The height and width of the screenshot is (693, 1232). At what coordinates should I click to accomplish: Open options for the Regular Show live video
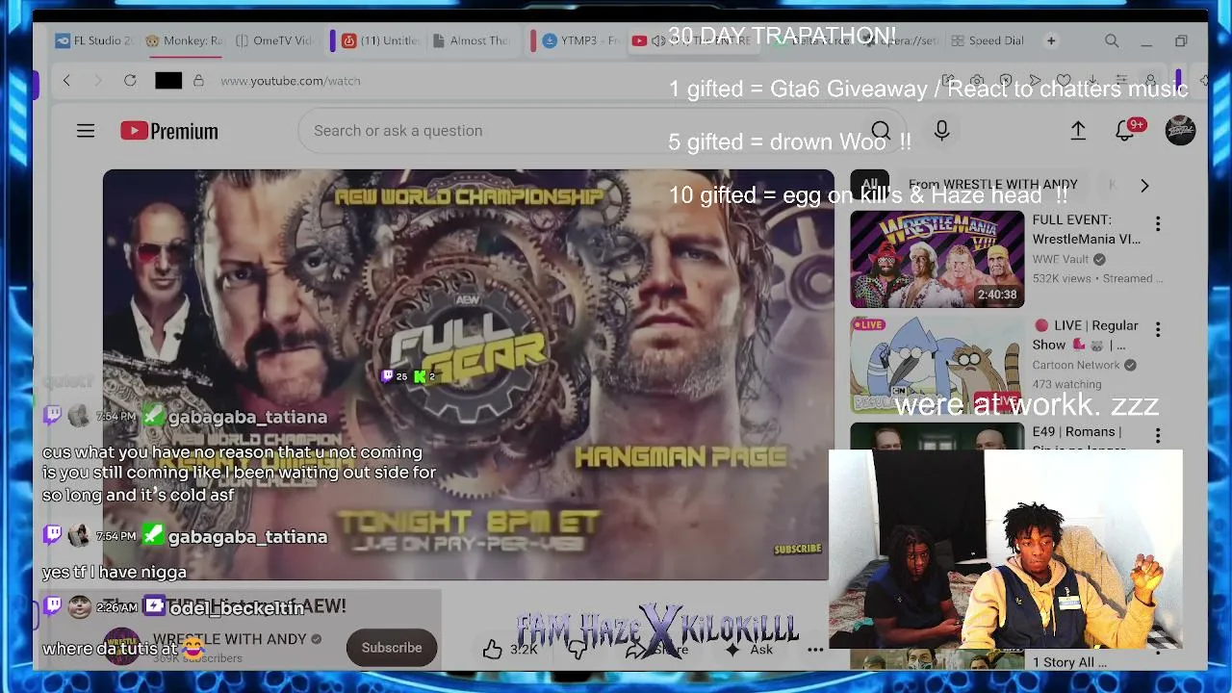tap(1158, 330)
